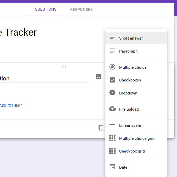
Task: Grab the question drag handle dots
Action: [64, 66]
